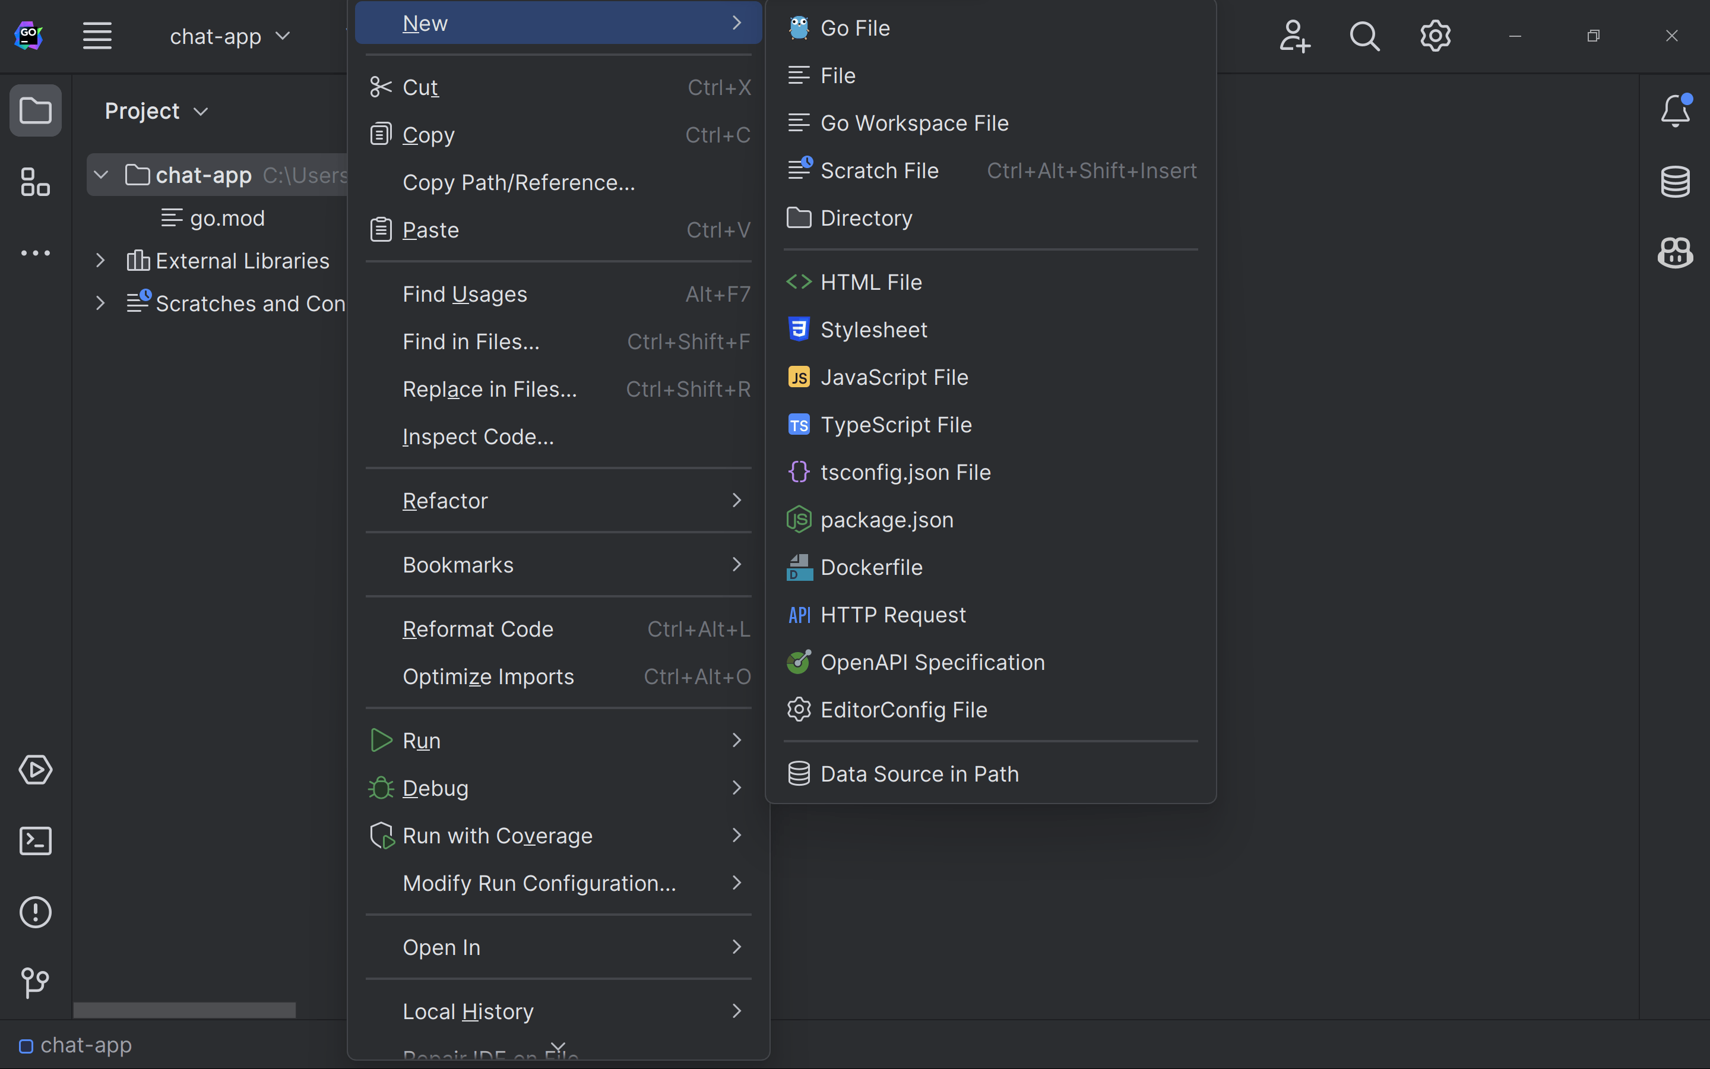Open the Project view selector dropdown

(x=157, y=110)
